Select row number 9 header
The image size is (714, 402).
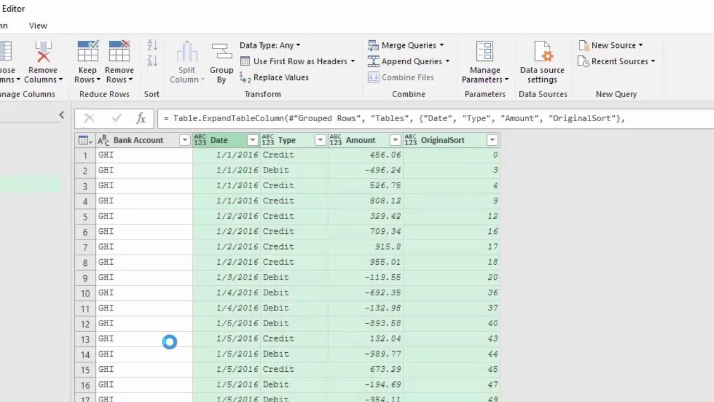pos(85,277)
